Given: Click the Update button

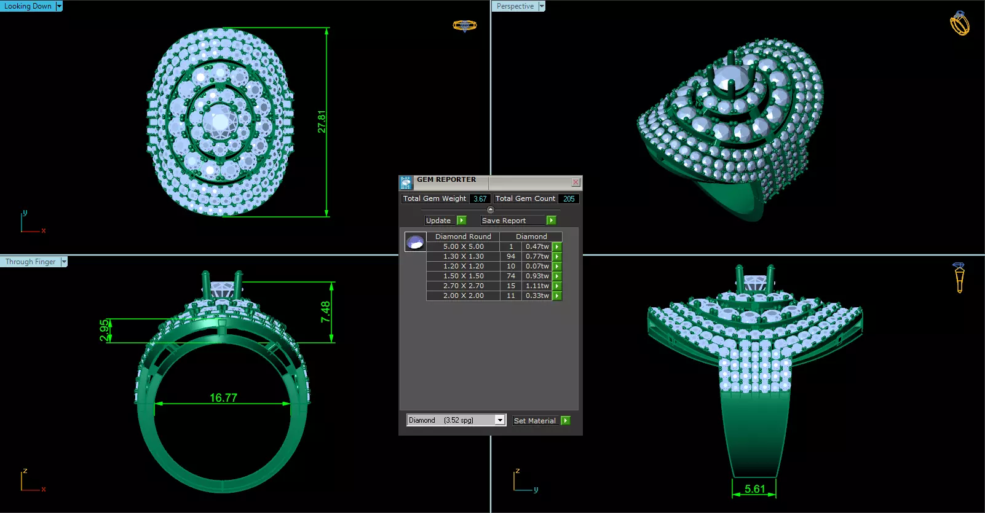Looking at the screenshot, I should [440, 221].
